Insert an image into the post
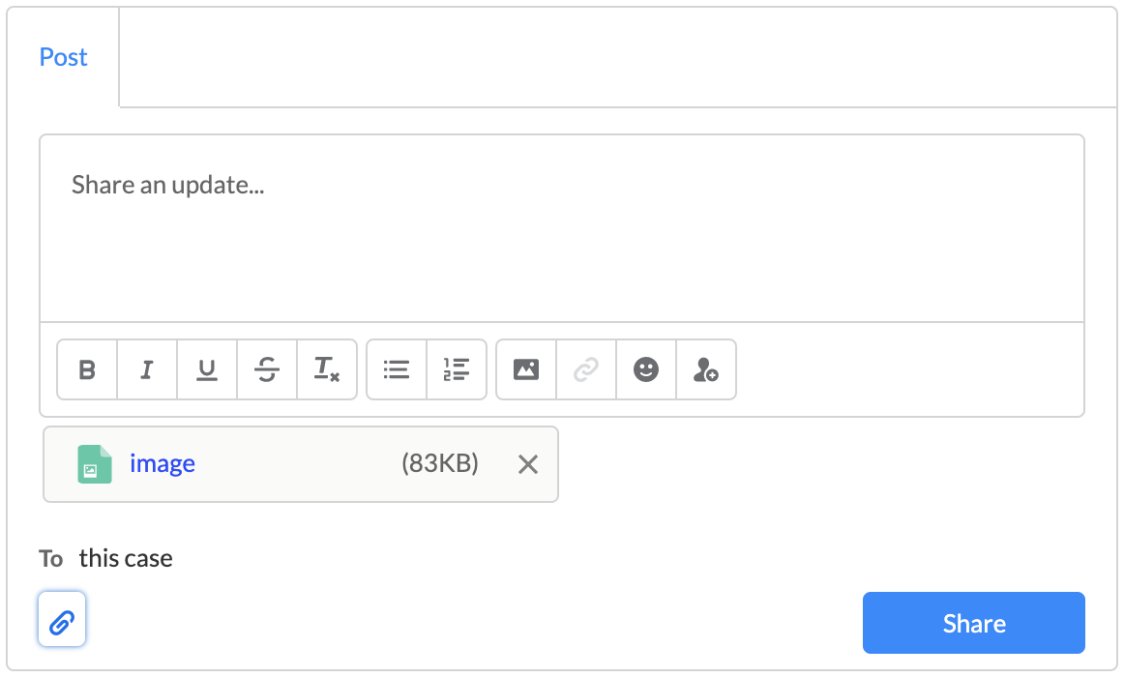1124x677 pixels. (x=525, y=369)
